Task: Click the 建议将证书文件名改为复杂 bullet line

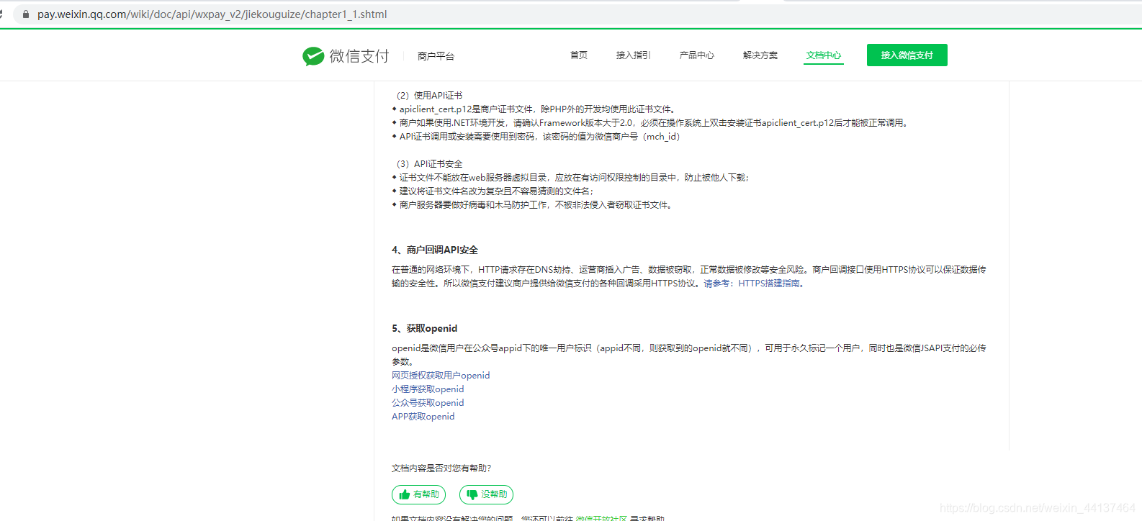Action: coord(494,191)
